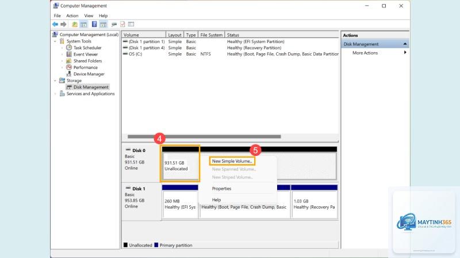Click the Shared Folders icon
The height and width of the screenshot is (258, 460).
(x=68, y=61)
